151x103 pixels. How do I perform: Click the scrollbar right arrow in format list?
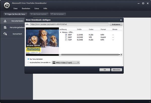pos(121,55)
